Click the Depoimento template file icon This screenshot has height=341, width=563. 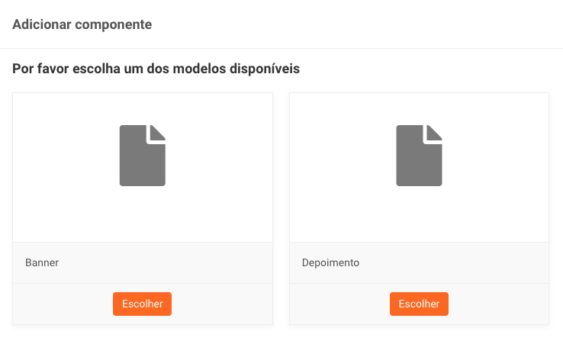pos(419,160)
